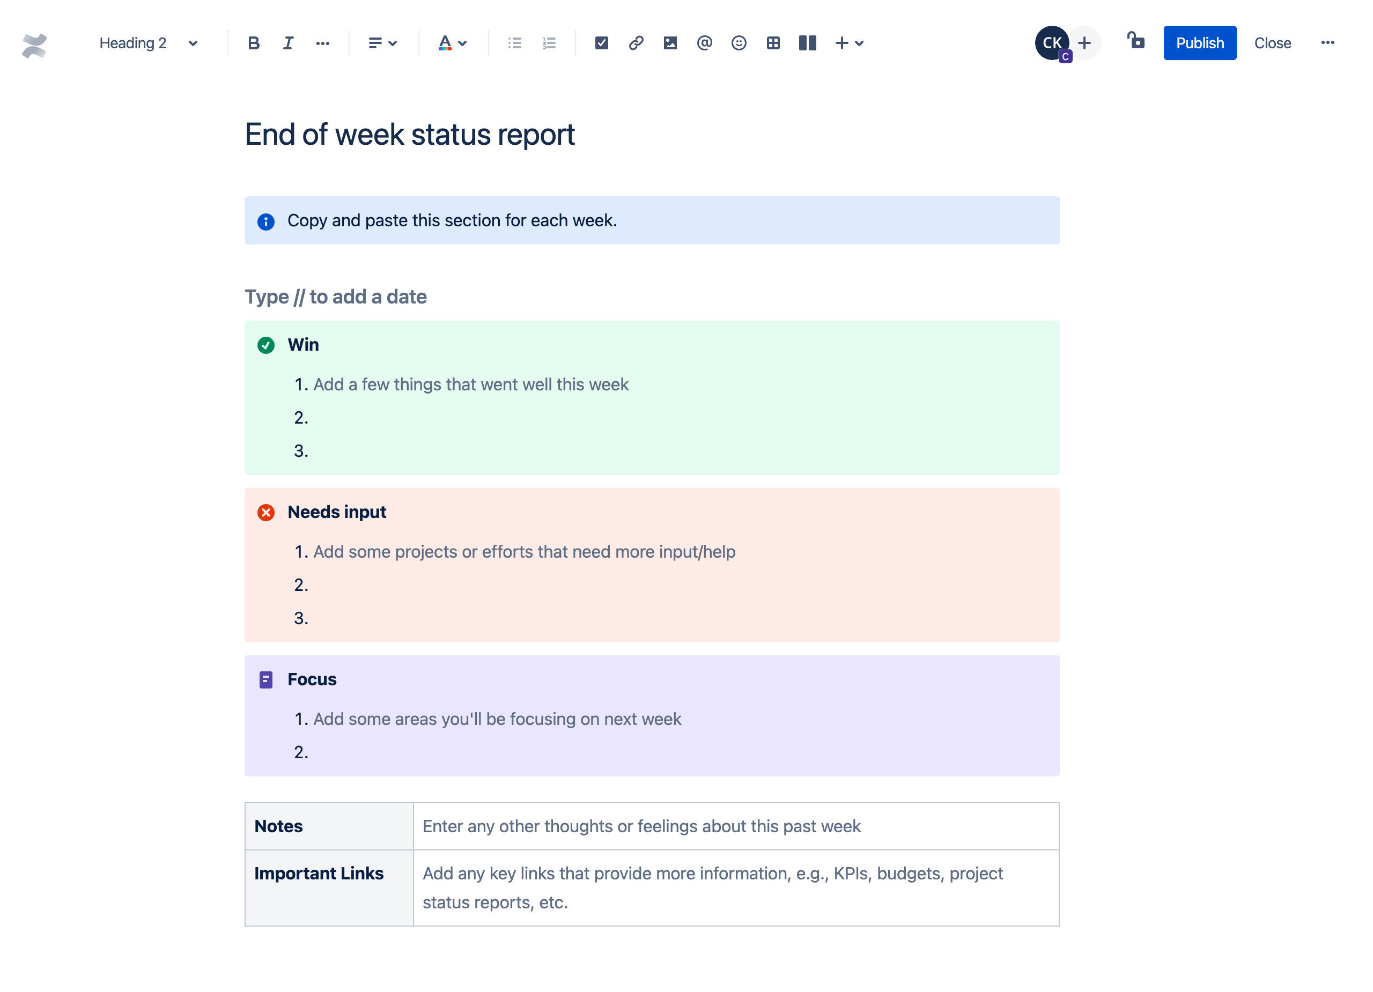Click the insert link icon
The image size is (1373, 992).
(634, 42)
